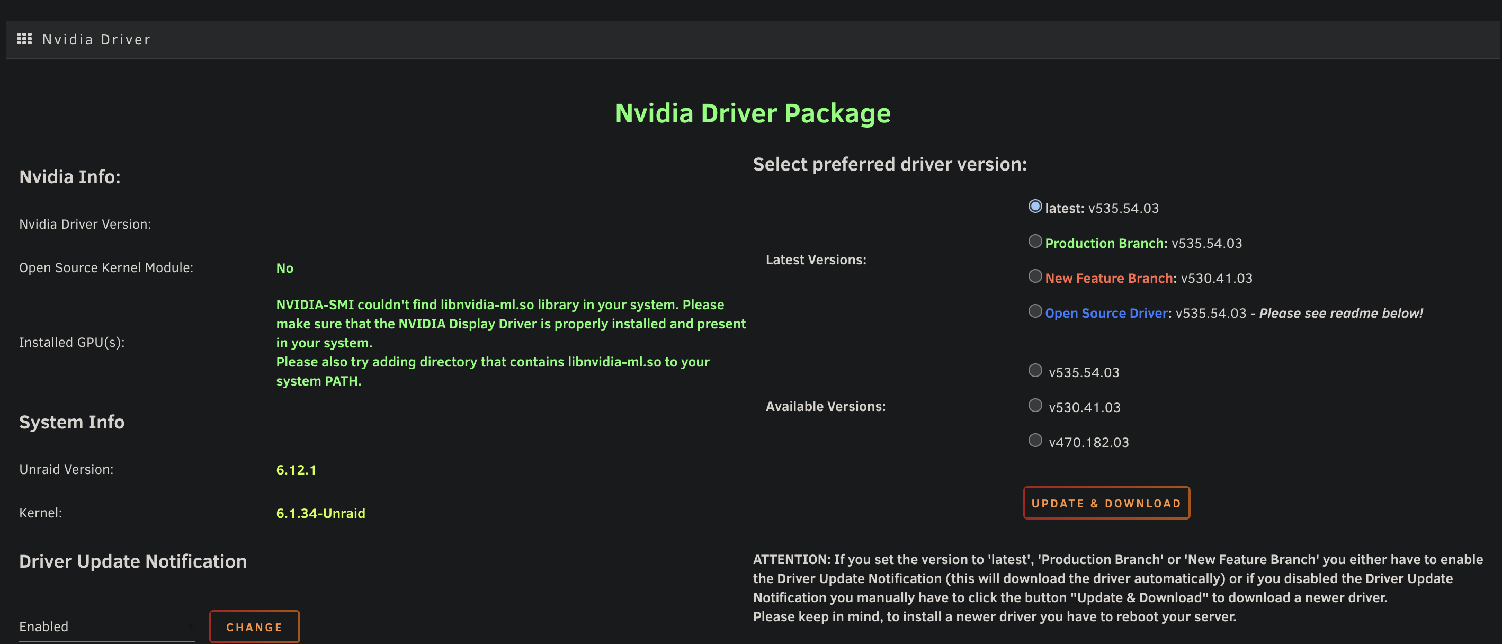The height and width of the screenshot is (644, 1502).
Task: Select legacy driver v470.182.03
Action: tap(1035, 441)
